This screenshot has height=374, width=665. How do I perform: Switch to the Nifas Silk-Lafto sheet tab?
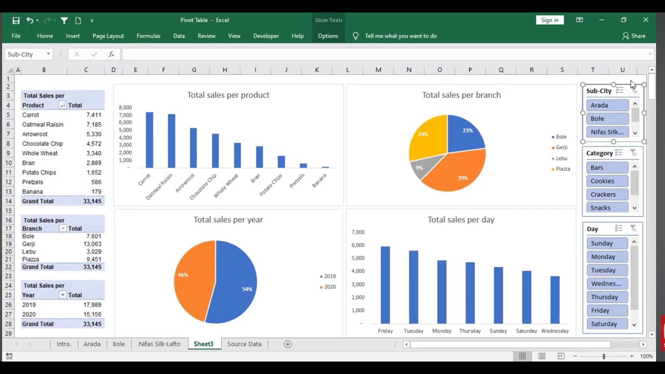click(159, 344)
